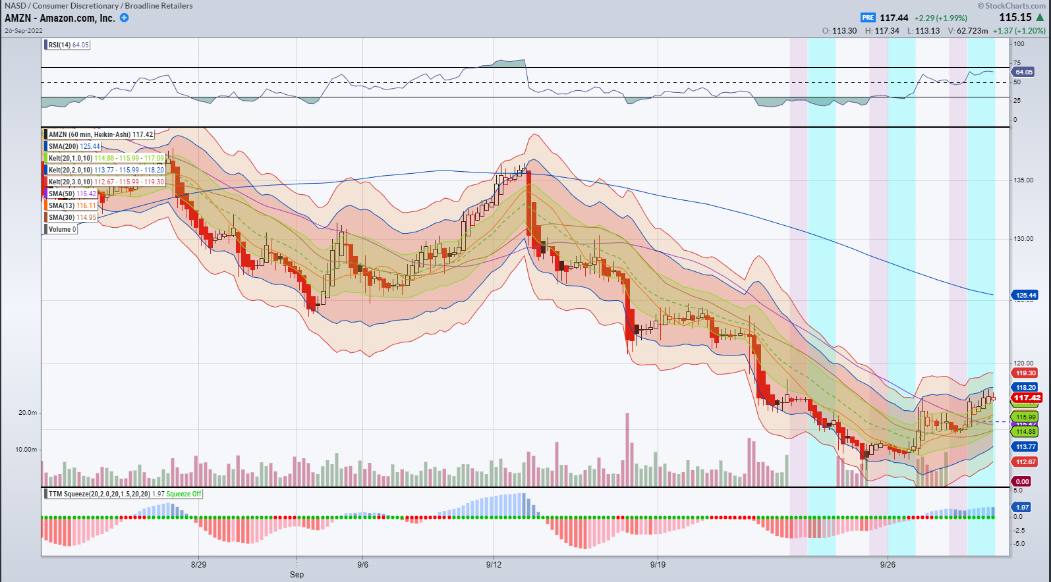Screen dimensions: 1051x582
Task: Click the 8/29 date axis label
Action: 198,565
